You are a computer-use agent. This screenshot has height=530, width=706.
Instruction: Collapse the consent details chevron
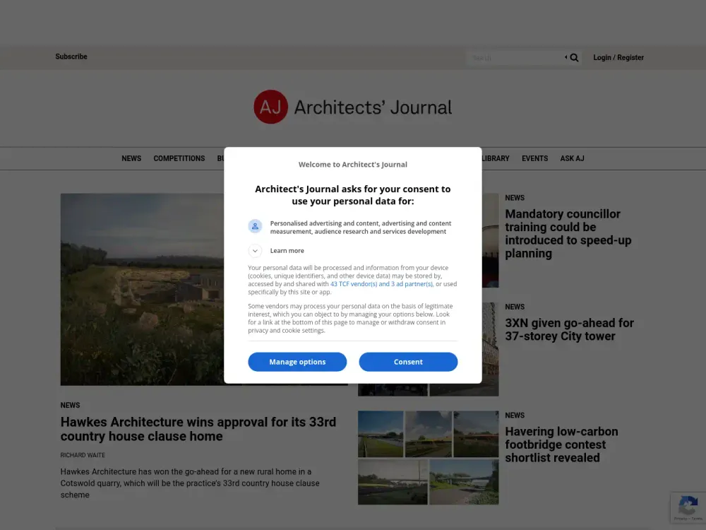pos(255,250)
